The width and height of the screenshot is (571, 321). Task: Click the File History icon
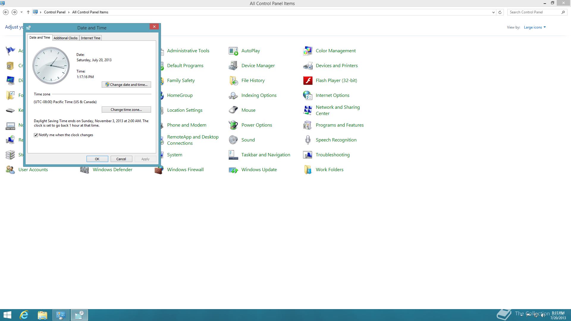pos(233,81)
